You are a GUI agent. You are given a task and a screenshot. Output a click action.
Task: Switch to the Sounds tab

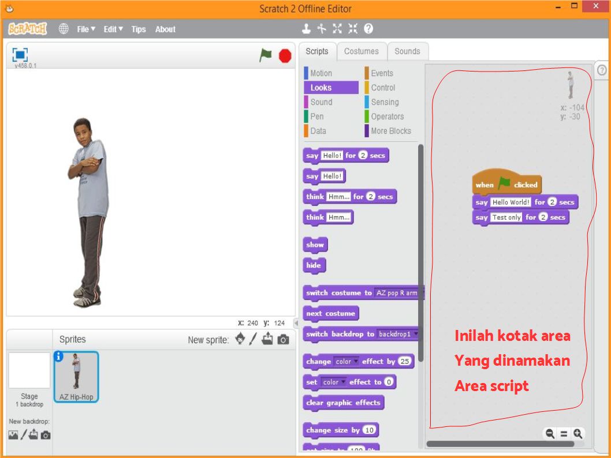coord(407,51)
